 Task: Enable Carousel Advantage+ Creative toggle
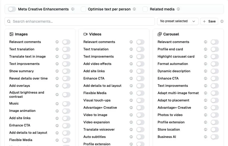[215, 108]
